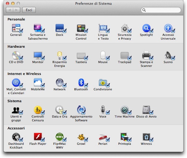Open Lingua e Testo flag icon
Image resolution: width=187 pixels, height=158 pixels.
103,28
